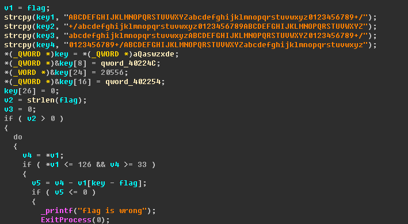Image resolution: width=408 pixels, height=224 pixels.
Task: Click flag argument inside strlen call
Action: (x=68, y=100)
